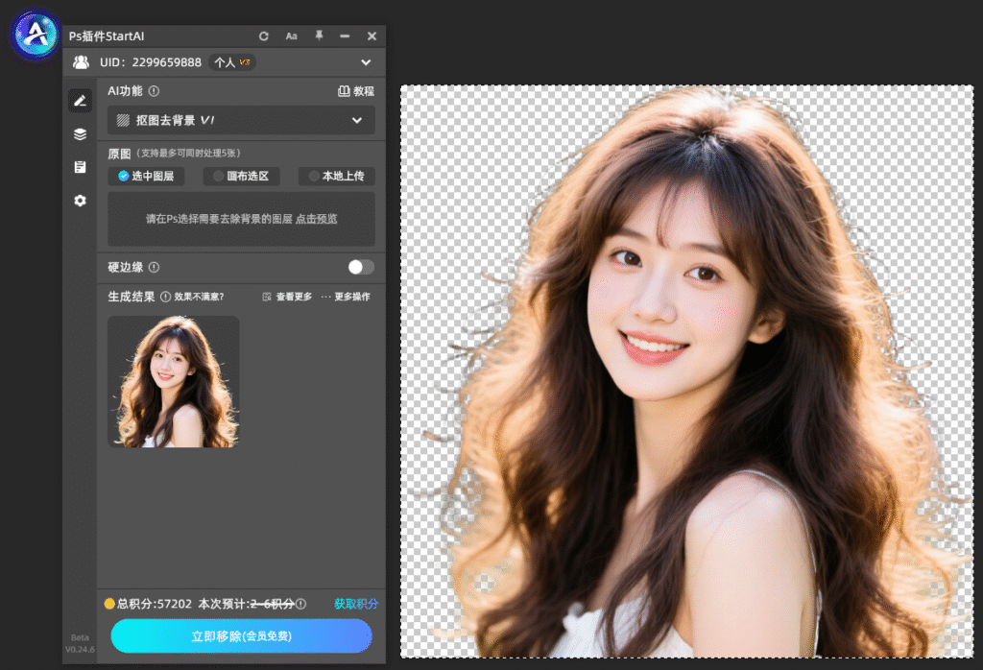Click the 获取积分 link

pos(356,604)
